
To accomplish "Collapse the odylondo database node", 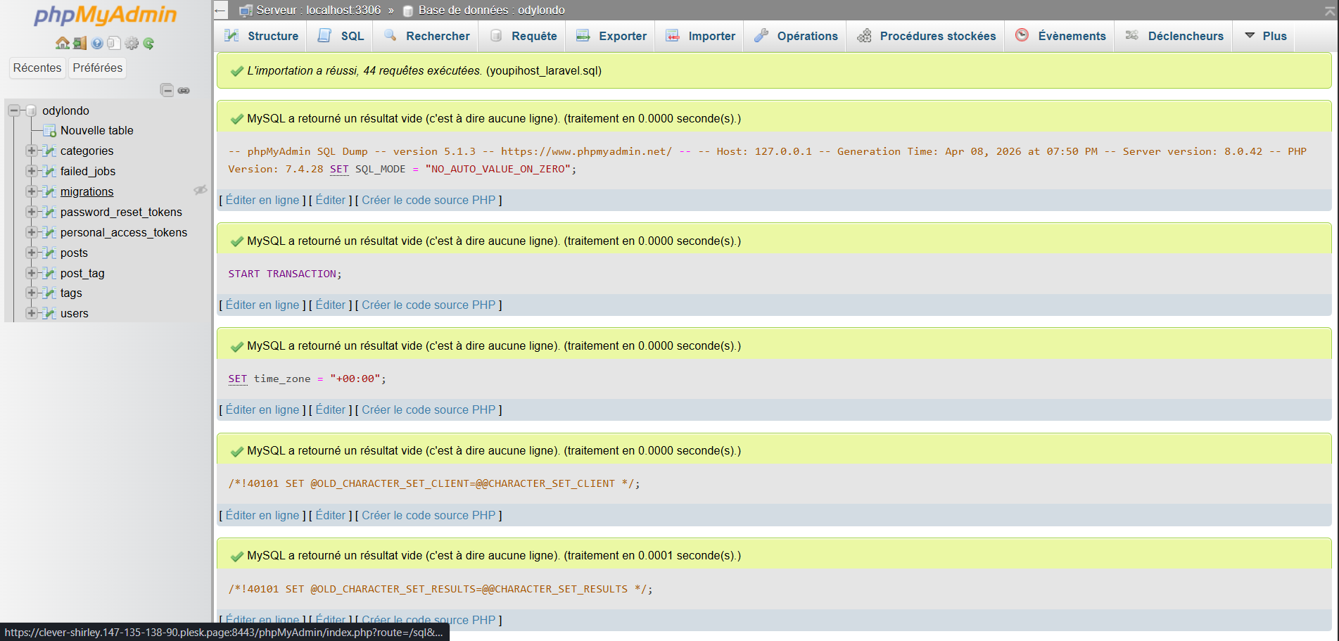I will coord(14,110).
